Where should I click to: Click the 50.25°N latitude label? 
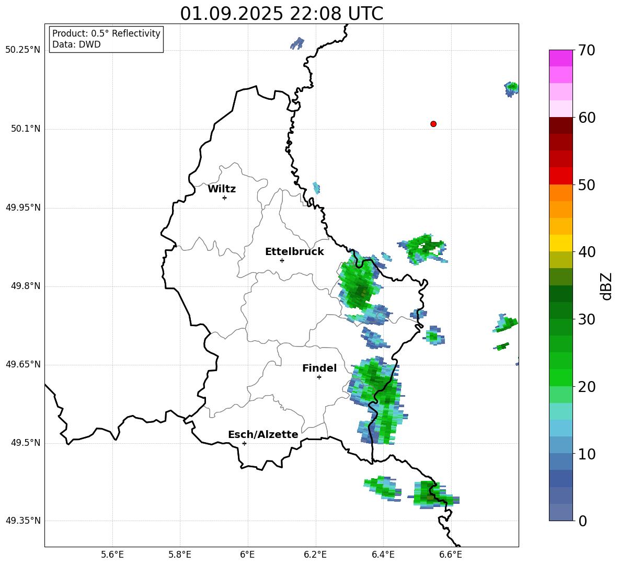23,50
